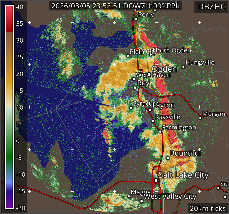Select the Perry marker dot
229x214 pixels.
click(136, 19)
